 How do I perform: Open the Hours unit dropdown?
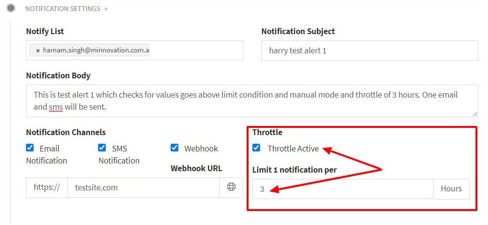pos(451,189)
